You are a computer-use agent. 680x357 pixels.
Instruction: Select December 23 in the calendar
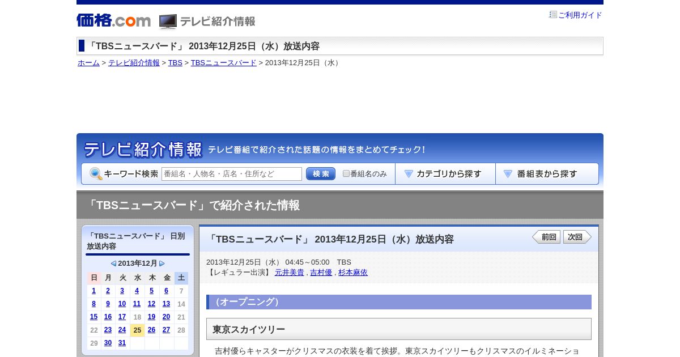pyautogui.click(x=108, y=330)
